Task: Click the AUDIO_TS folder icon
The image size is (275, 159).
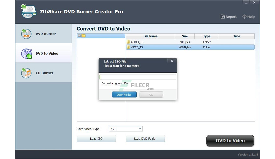Action: point(128,42)
